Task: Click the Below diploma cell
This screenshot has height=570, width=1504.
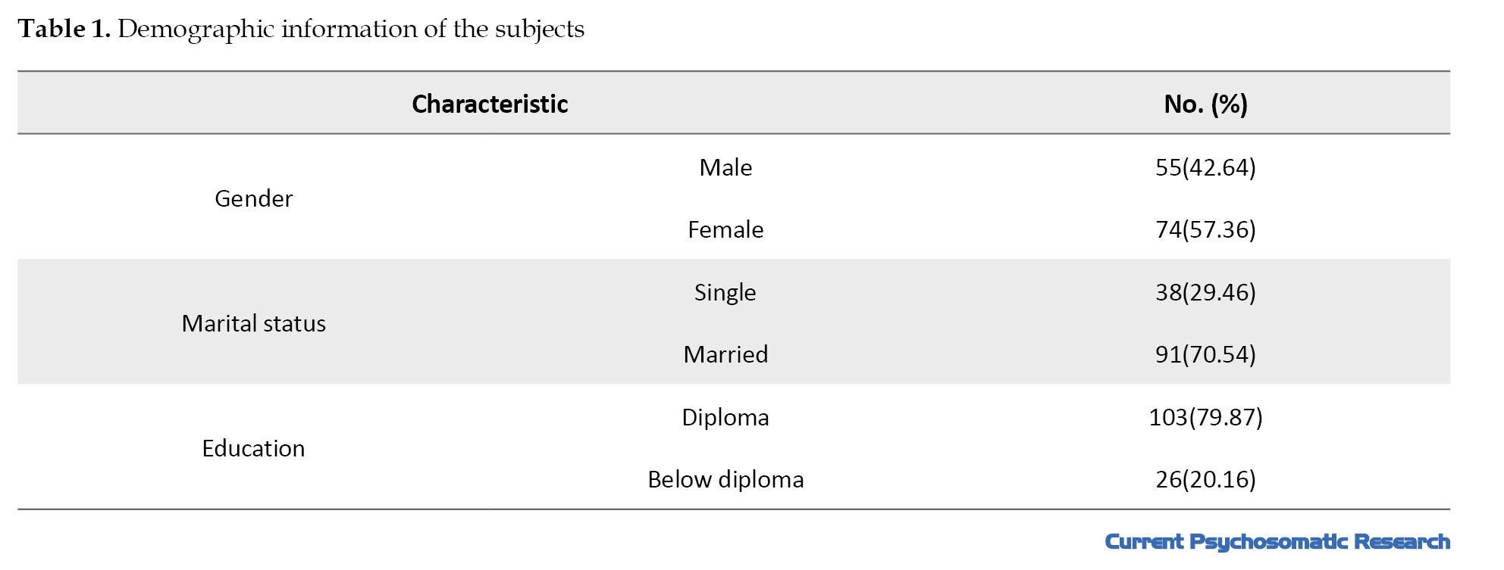Action: (x=725, y=479)
